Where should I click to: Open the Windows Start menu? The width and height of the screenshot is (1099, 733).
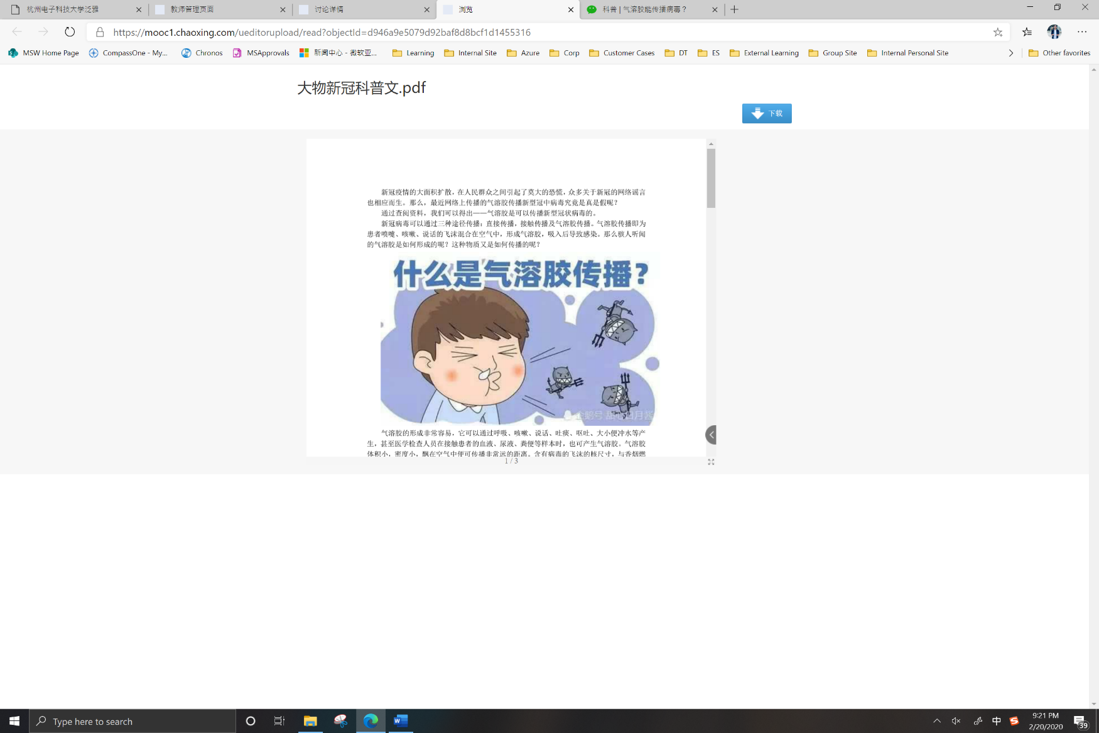point(14,721)
